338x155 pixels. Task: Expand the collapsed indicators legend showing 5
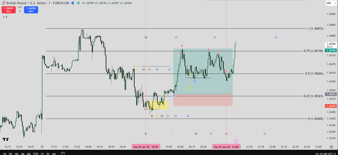[5, 17]
